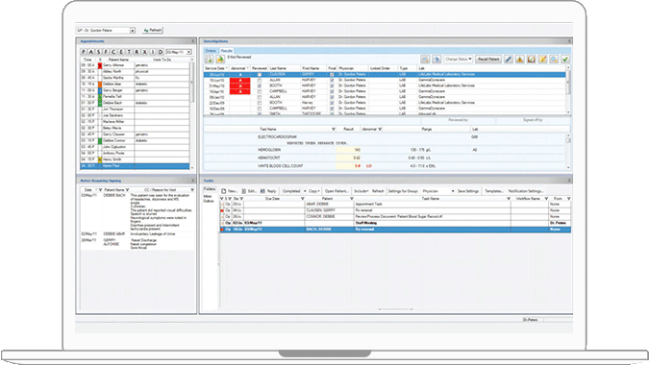
Task: Click the Save Settings button
Action: (468, 191)
